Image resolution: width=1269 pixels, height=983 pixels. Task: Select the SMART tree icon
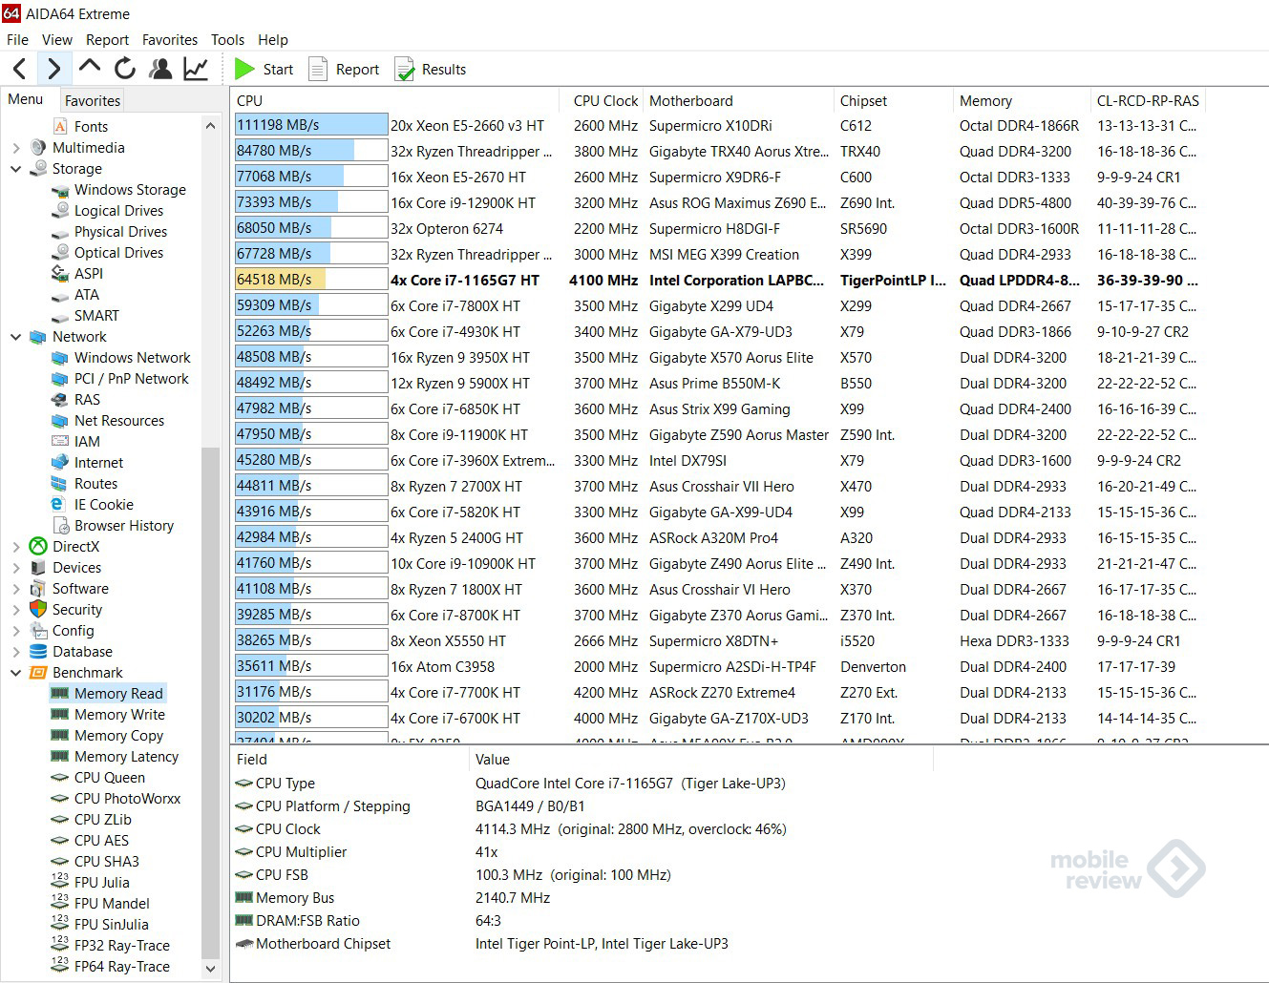(60, 316)
